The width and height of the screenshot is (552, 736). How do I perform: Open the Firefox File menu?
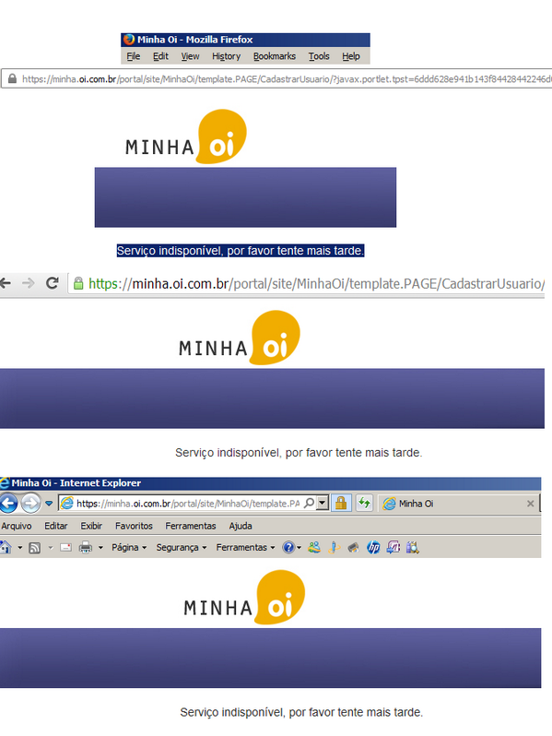click(134, 56)
